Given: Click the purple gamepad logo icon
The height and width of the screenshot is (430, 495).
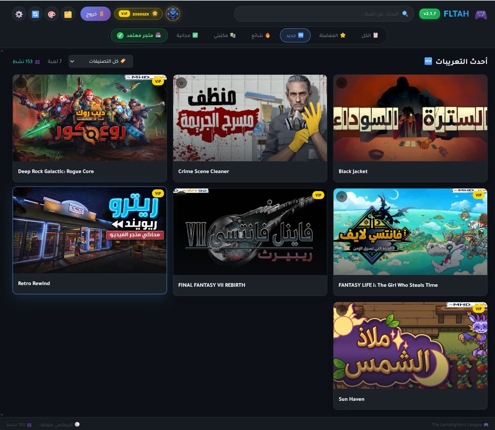Looking at the screenshot, I should 481,14.
